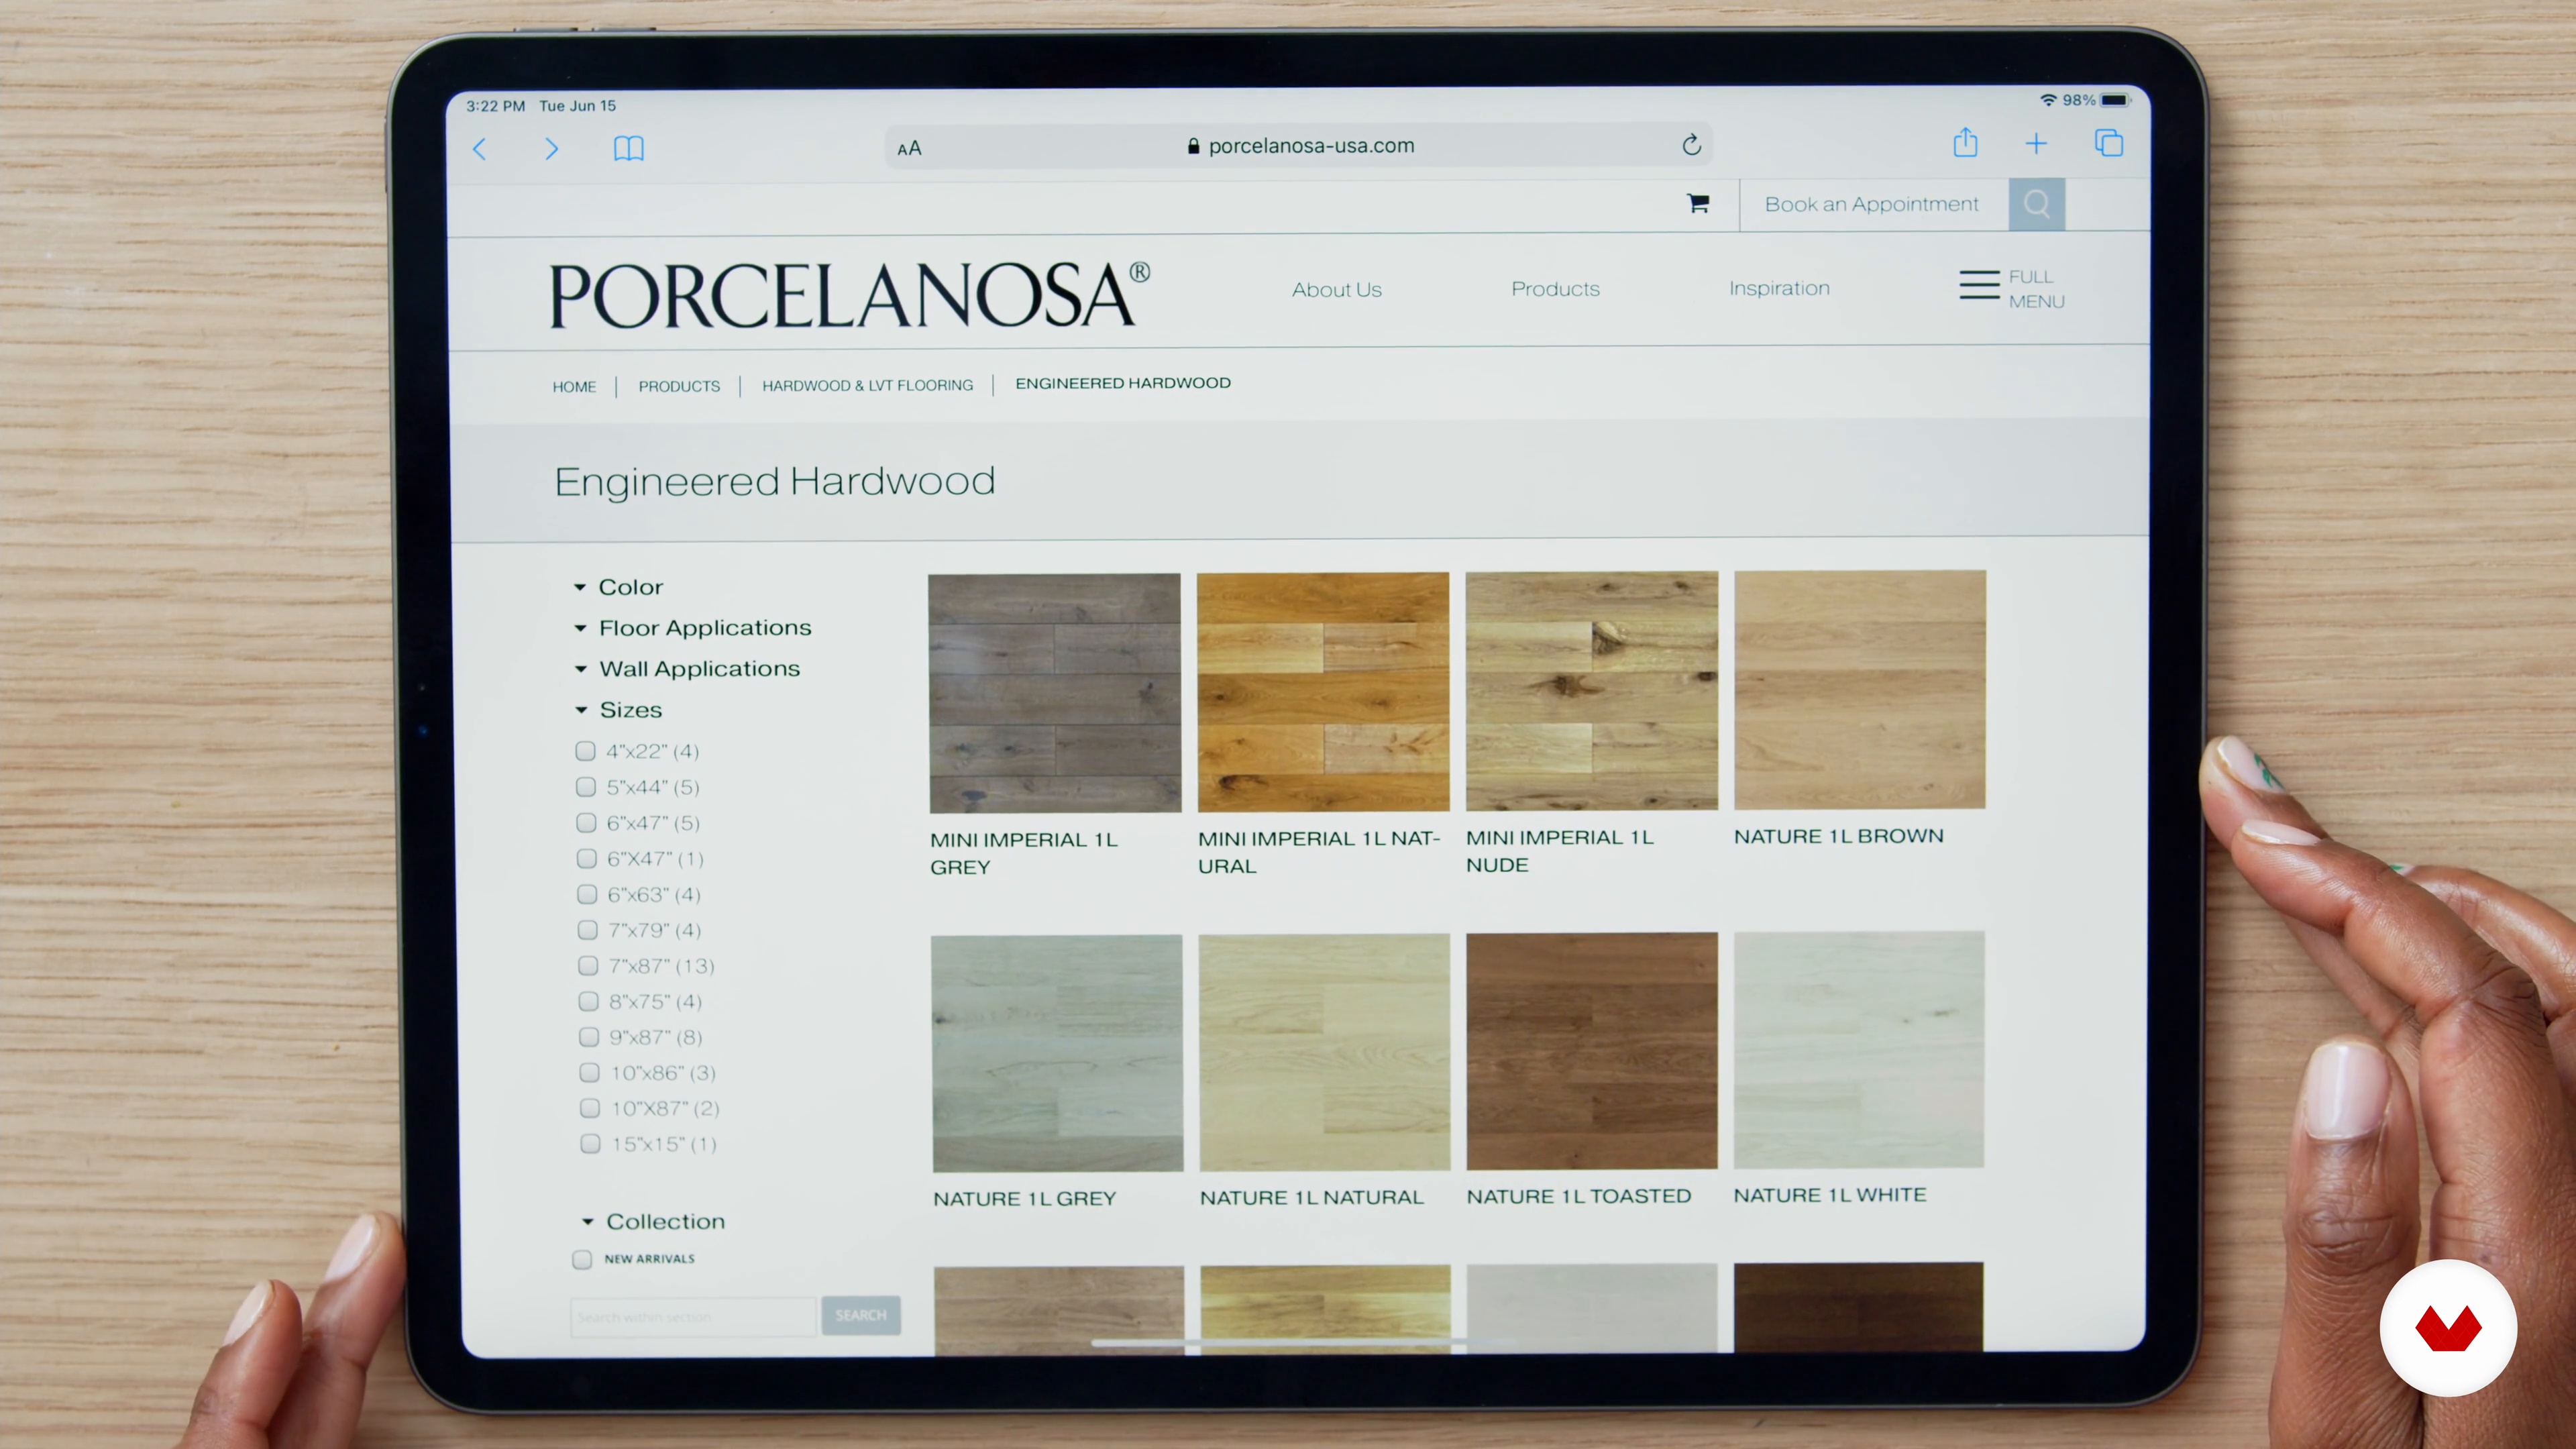Go to Products breadcrumb
This screenshot has height=1449, width=2576.
point(679,386)
